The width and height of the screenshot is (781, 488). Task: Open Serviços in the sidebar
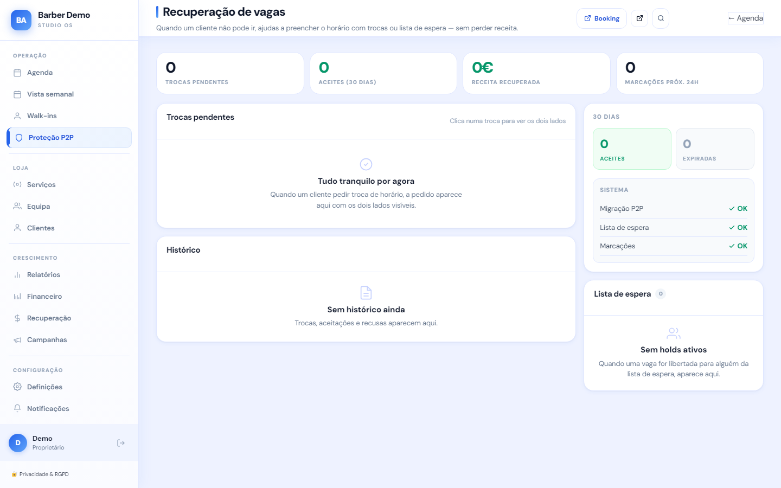pos(69,184)
